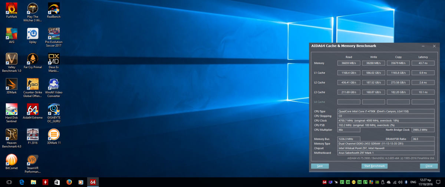The width and height of the screenshot is (445, 187).
Task: Click the airplane icon in the tray
Action: pos(336,182)
